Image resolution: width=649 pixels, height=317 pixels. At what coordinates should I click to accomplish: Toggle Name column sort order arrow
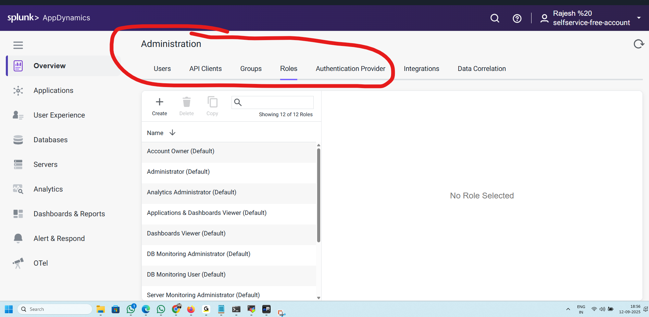(172, 133)
